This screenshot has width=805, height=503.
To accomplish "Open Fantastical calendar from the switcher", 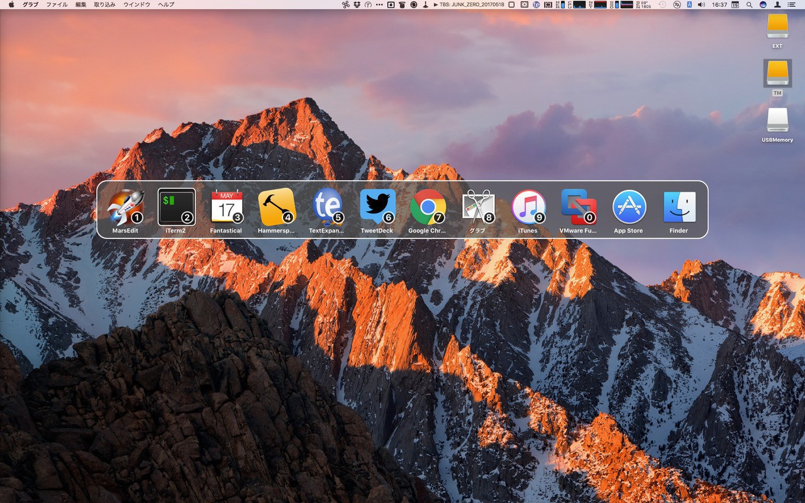I will click(226, 207).
